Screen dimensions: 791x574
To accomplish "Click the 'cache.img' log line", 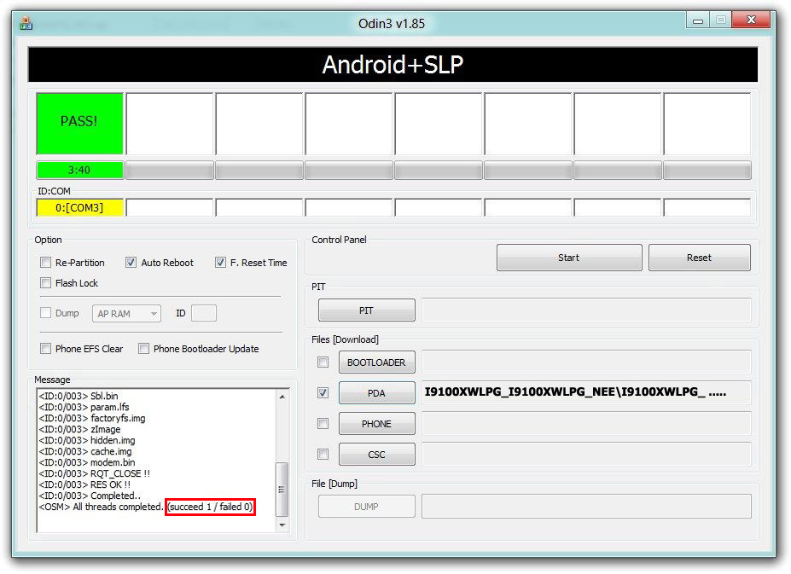I will 85,451.
